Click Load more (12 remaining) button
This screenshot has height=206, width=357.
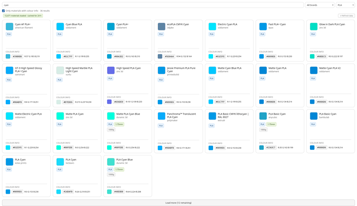coord(178,202)
